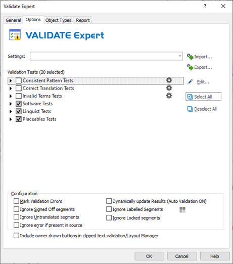Enable the Mark Validation Errors checkbox
The width and height of the screenshot is (233, 264).
(16, 201)
